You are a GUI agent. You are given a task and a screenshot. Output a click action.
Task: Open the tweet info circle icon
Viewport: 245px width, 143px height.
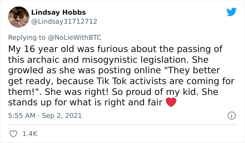tap(231, 115)
